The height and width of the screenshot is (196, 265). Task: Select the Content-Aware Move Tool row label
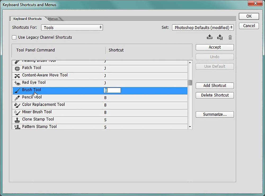pos(45,75)
